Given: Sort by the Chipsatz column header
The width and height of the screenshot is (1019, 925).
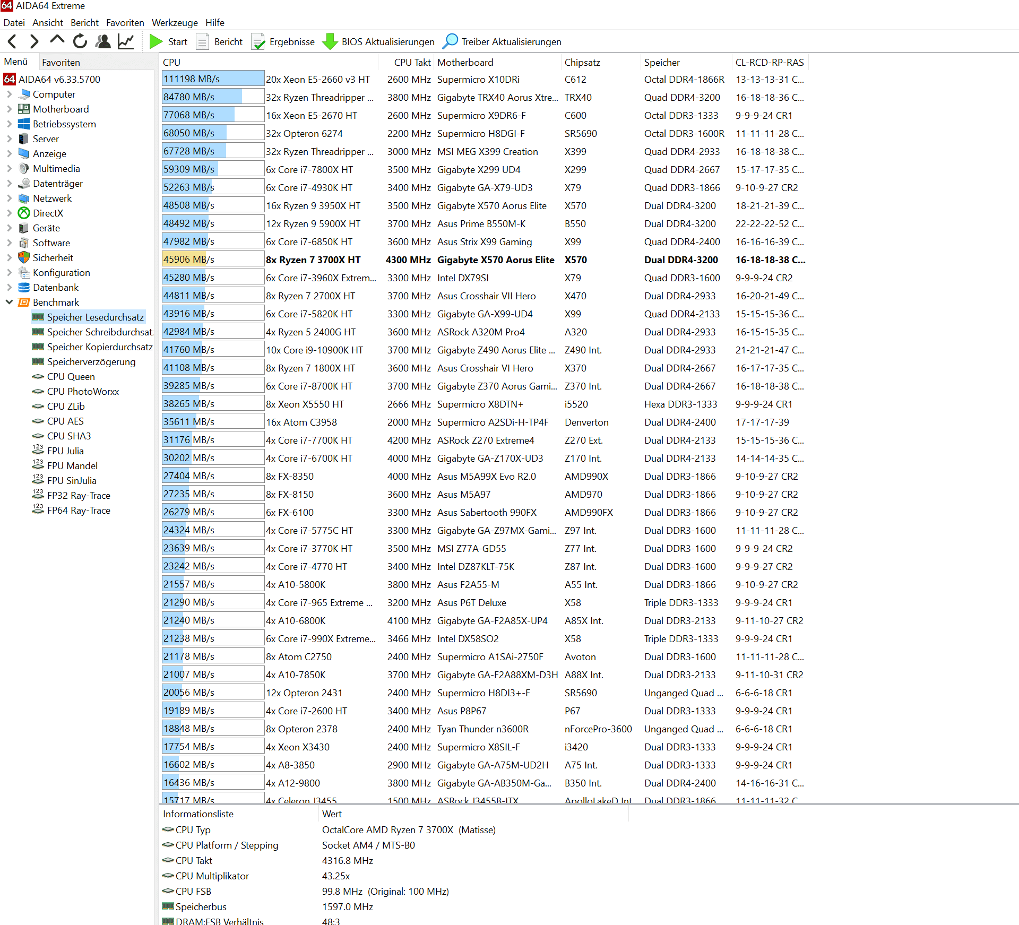Looking at the screenshot, I should (601, 63).
